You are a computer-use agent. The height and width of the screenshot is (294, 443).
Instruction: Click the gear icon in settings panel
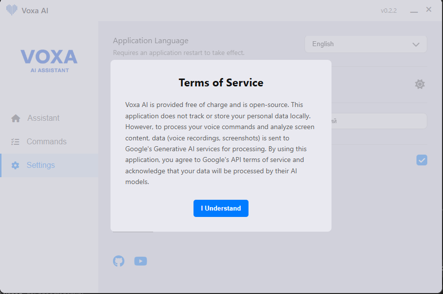[x=419, y=84]
